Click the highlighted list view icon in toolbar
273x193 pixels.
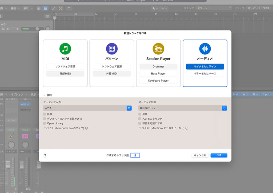(x=45, y=8)
